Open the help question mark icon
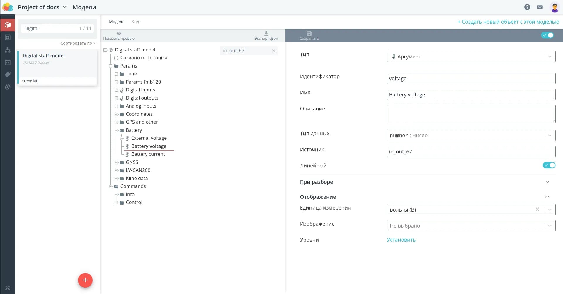 pos(527,7)
